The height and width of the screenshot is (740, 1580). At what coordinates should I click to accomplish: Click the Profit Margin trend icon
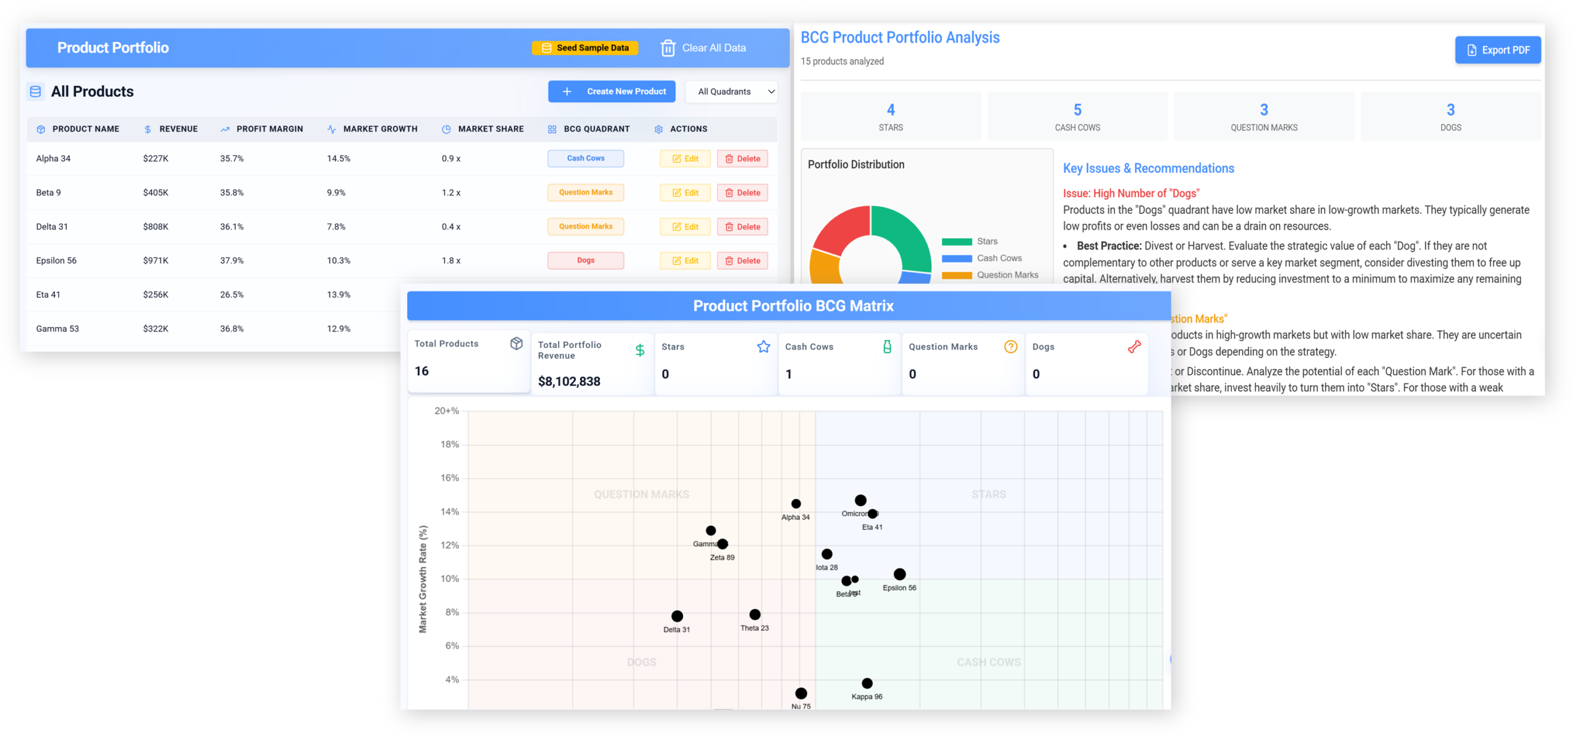[x=225, y=130]
